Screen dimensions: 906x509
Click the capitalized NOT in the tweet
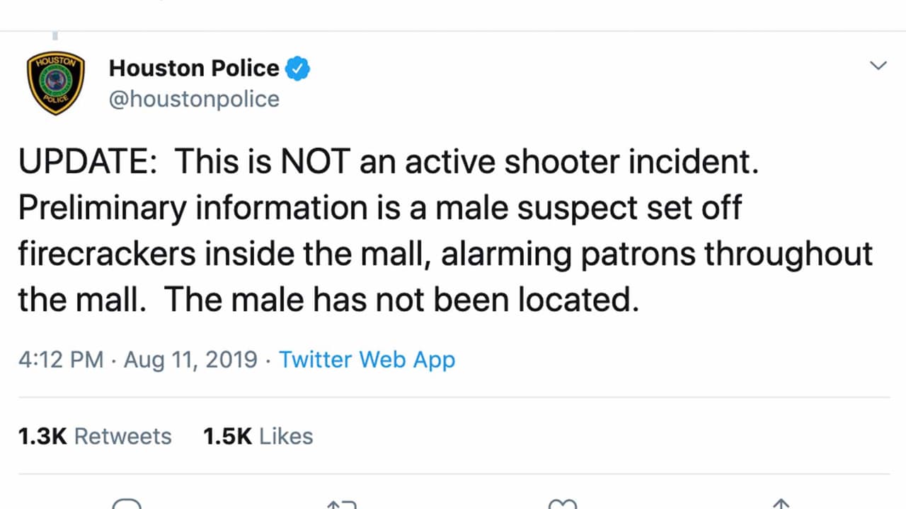tap(316, 162)
